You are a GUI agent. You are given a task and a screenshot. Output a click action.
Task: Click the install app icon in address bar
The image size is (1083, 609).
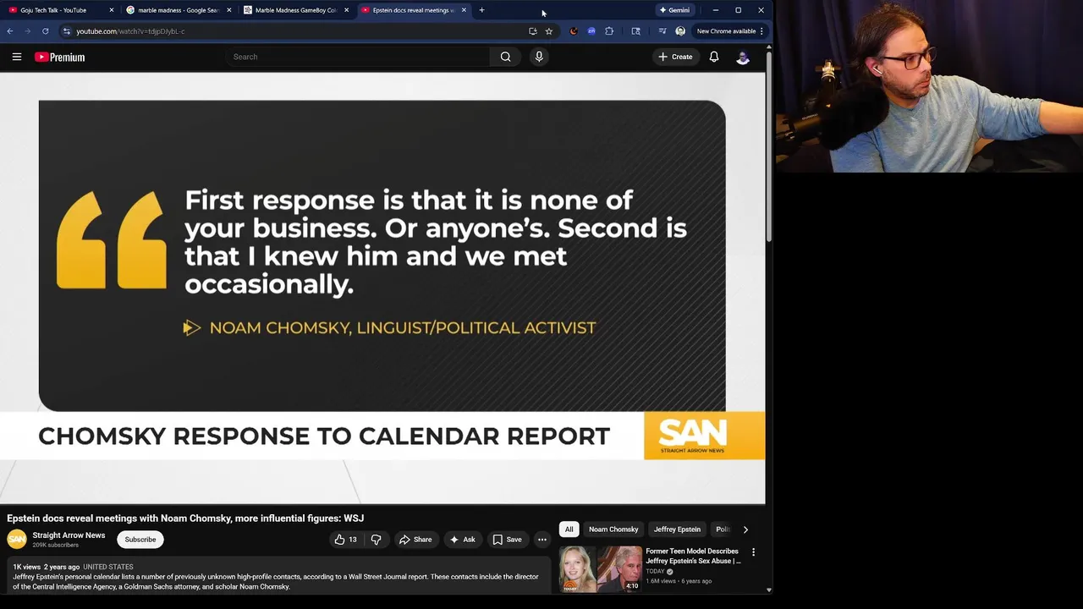(532, 31)
